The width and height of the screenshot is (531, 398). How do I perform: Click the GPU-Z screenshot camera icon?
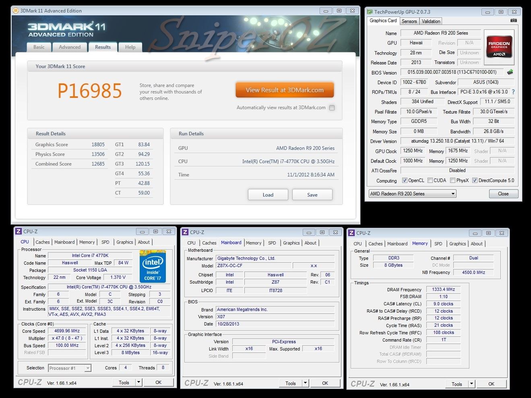coord(513,20)
